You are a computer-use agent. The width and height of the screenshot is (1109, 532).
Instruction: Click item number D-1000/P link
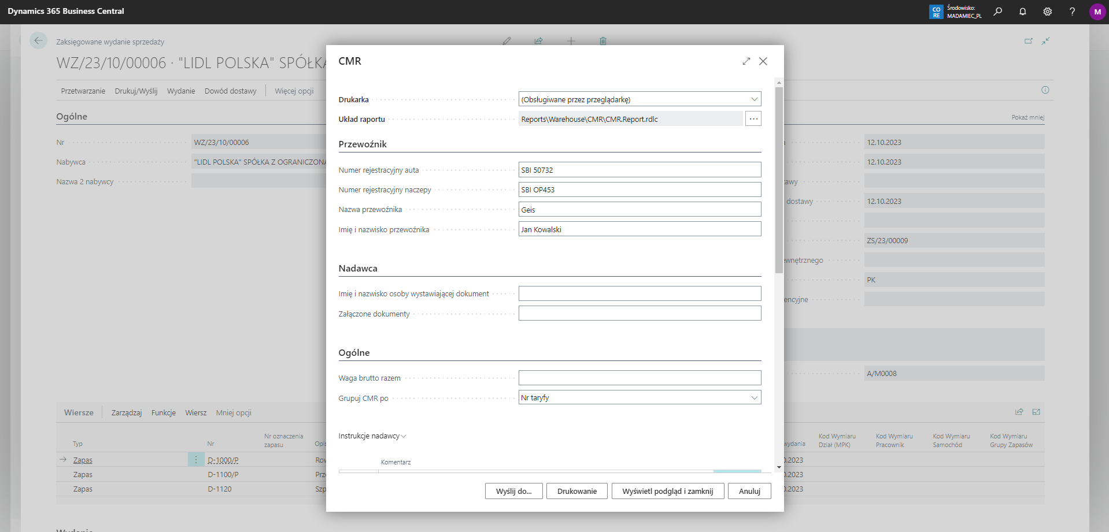(223, 460)
